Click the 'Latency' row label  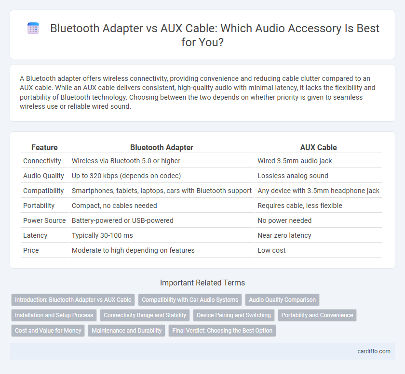35,235
